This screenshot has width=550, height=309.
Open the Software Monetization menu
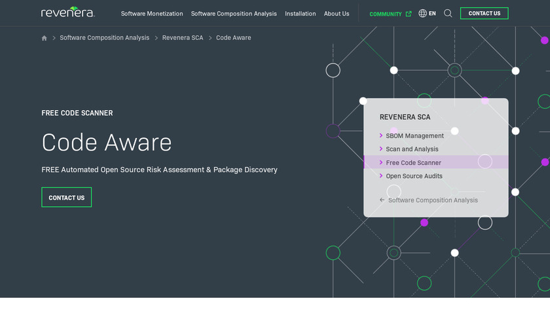(152, 14)
